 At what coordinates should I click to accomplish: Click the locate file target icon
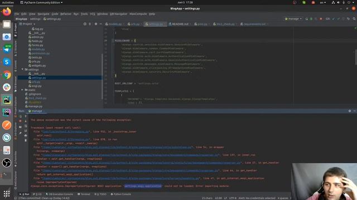[x=85, y=24]
